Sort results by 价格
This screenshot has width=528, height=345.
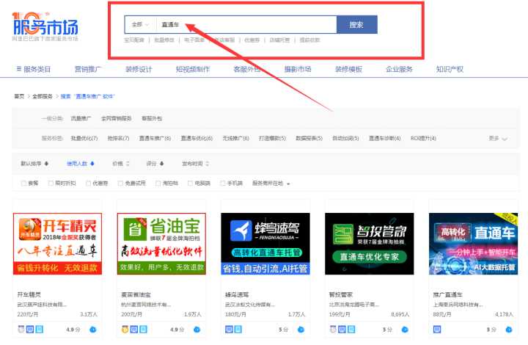click(x=120, y=163)
